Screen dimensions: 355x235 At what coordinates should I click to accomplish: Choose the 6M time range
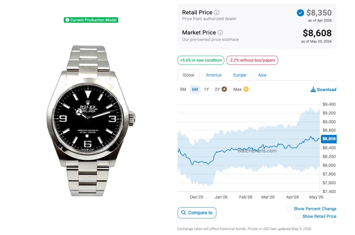[195, 89]
